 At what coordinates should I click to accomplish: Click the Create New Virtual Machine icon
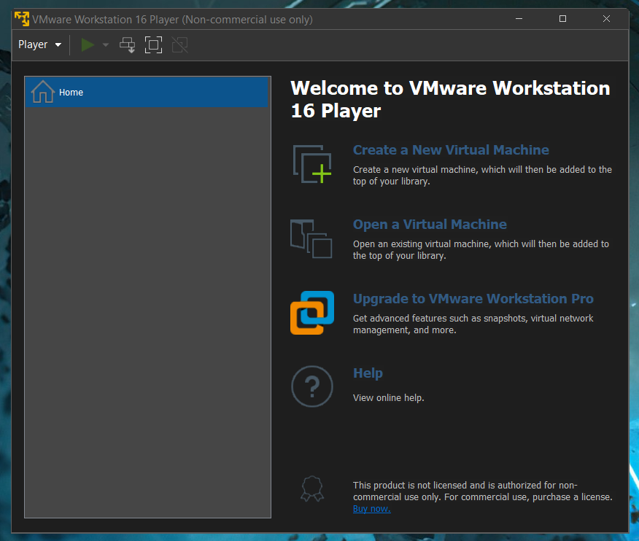click(312, 163)
